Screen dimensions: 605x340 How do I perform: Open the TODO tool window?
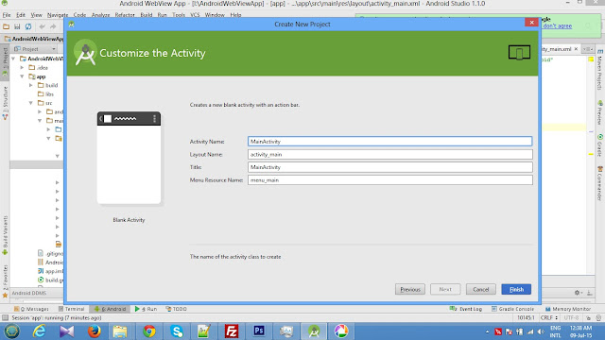click(x=177, y=309)
